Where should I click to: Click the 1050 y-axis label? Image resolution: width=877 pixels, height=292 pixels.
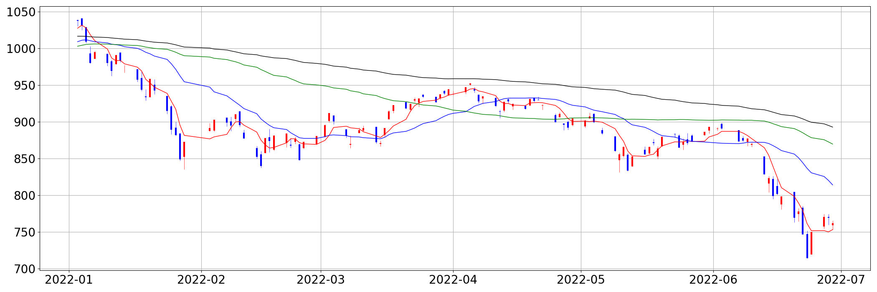pyautogui.click(x=21, y=12)
